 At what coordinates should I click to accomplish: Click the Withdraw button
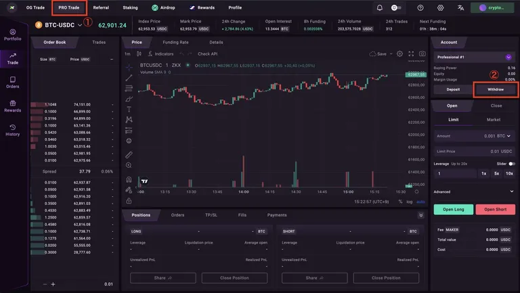[496, 89]
